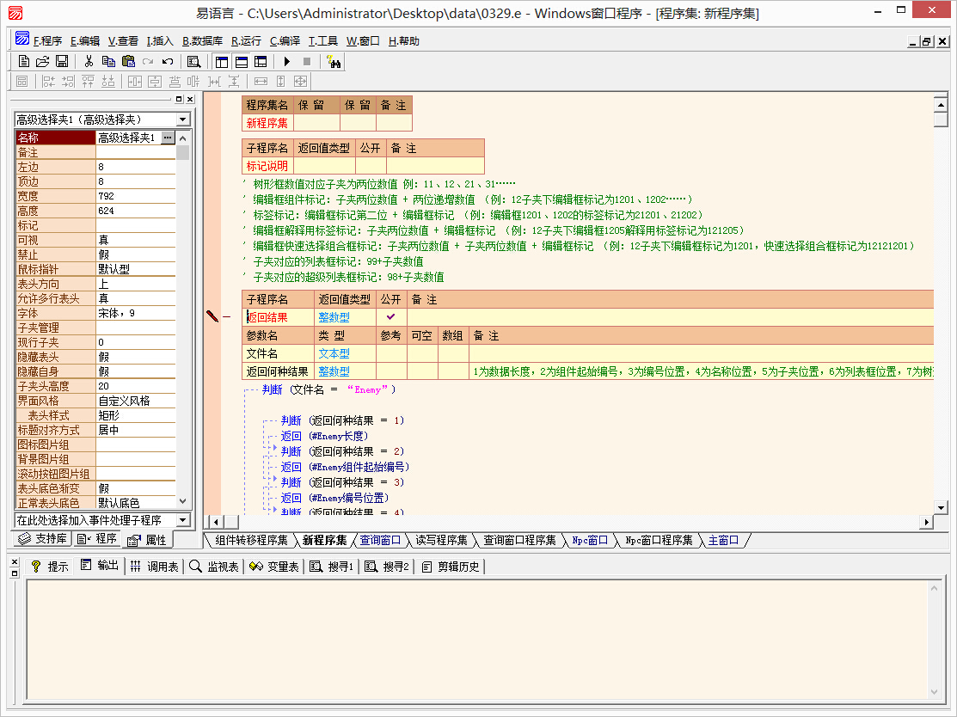Click the binoculars help search icon

tap(334, 61)
